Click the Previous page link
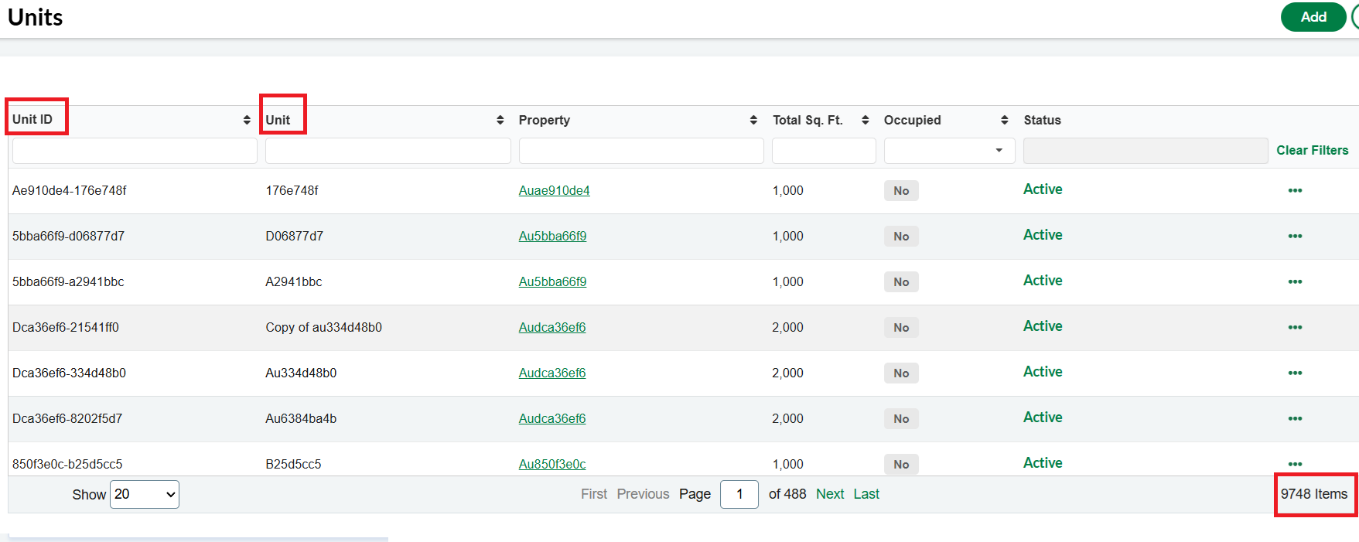The width and height of the screenshot is (1359, 542). pyautogui.click(x=643, y=494)
